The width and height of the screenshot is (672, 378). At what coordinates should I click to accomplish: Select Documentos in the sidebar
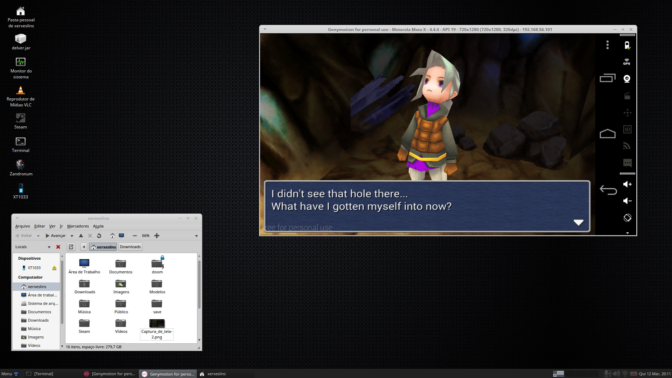coord(36,312)
